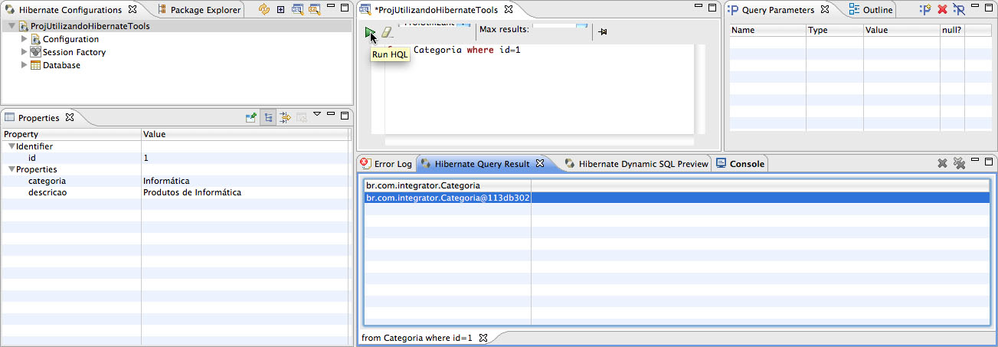Select the id property row
Image resolution: width=998 pixels, height=347 pixels.
point(176,158)
